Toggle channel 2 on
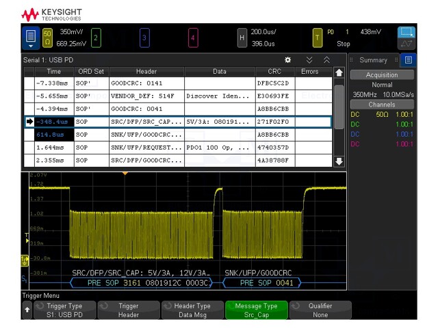 click(x=96, y=38)
